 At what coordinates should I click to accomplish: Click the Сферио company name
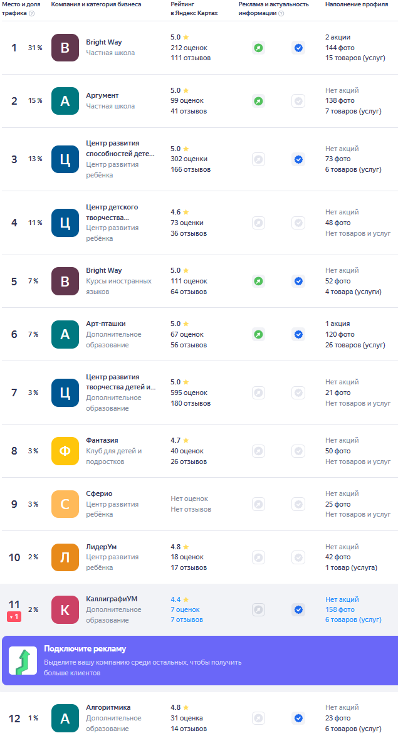click(99, 493)
